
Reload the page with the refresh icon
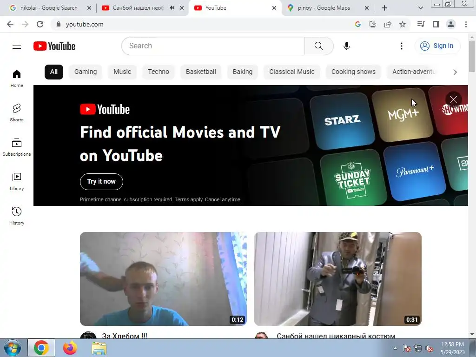tap(40, 24)
